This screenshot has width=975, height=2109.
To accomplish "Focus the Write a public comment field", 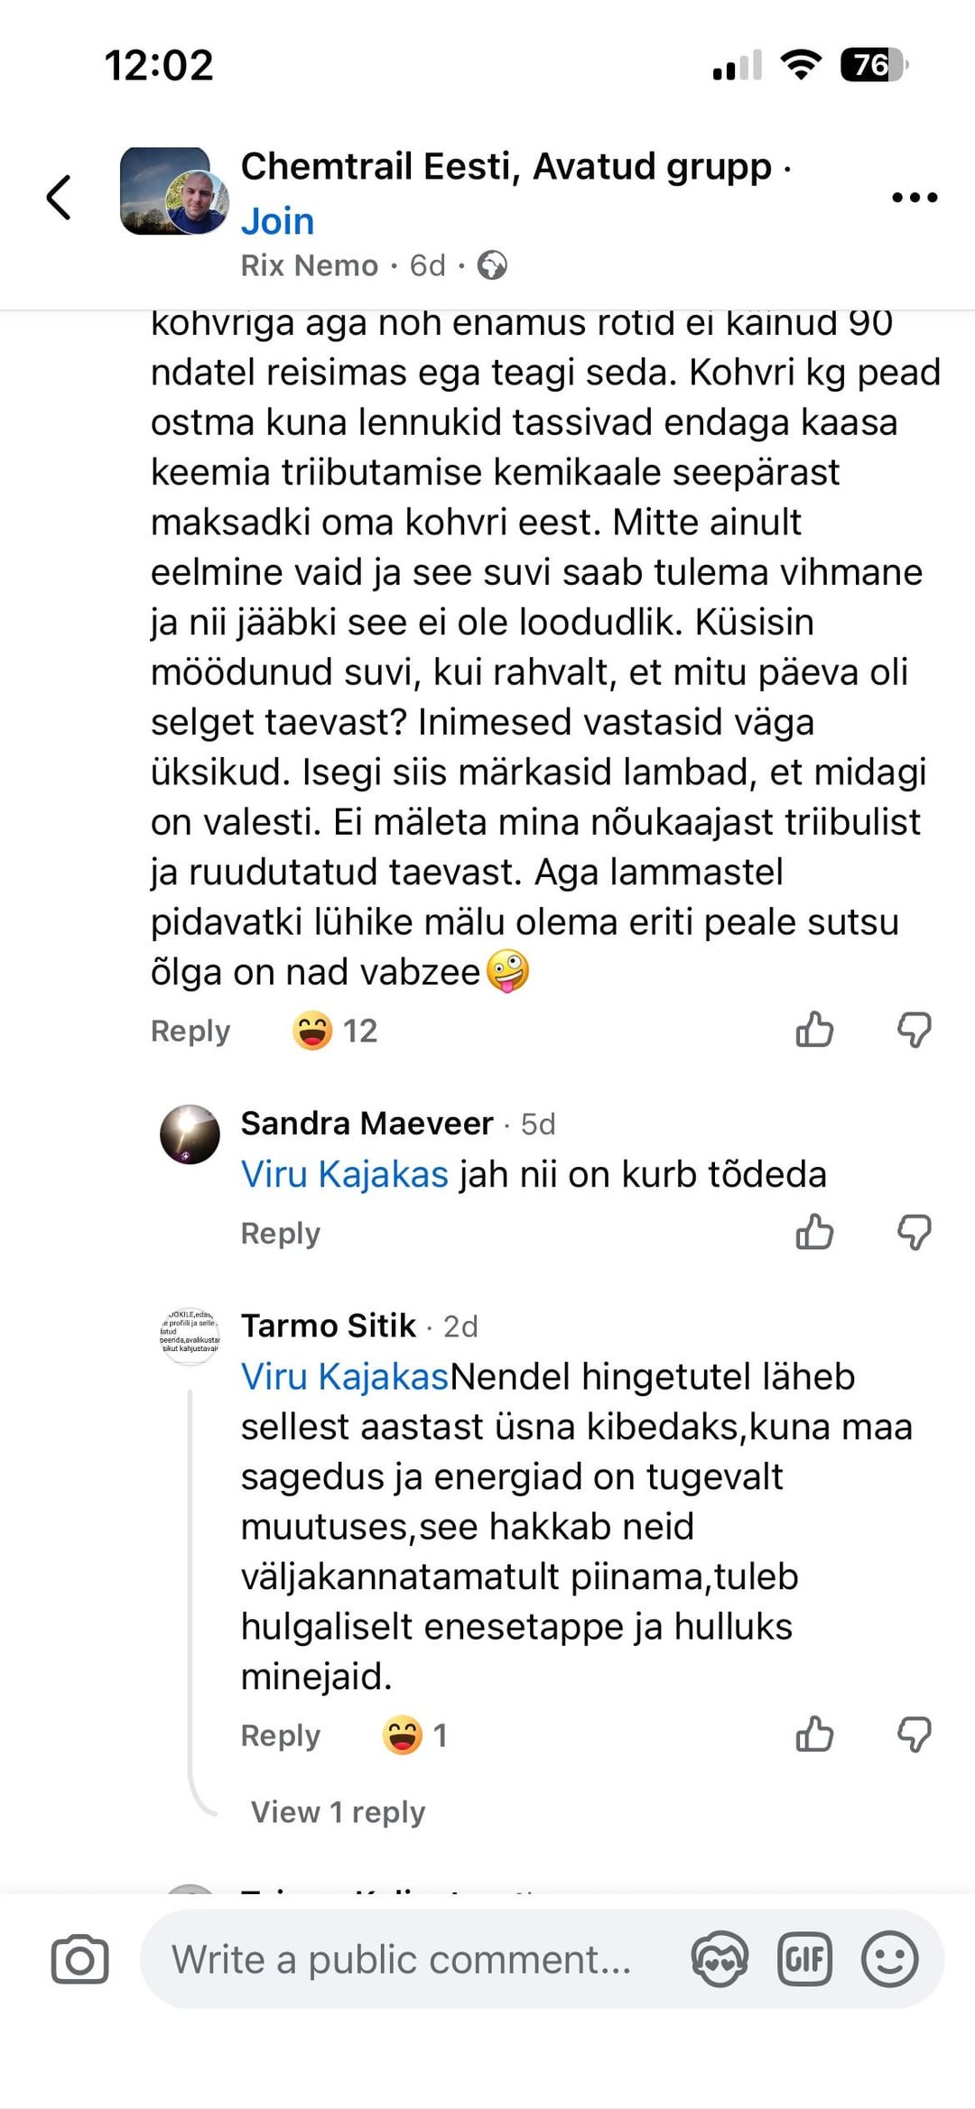I will click(402, 1959).
